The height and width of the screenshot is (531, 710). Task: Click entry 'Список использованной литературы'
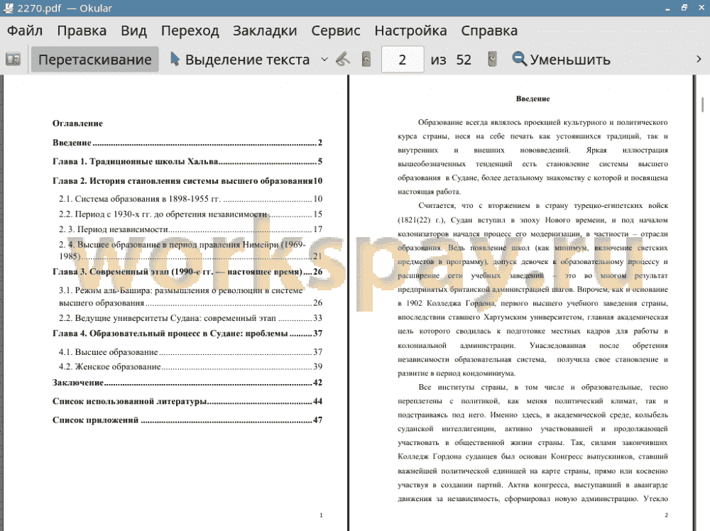tap(187, 401)
